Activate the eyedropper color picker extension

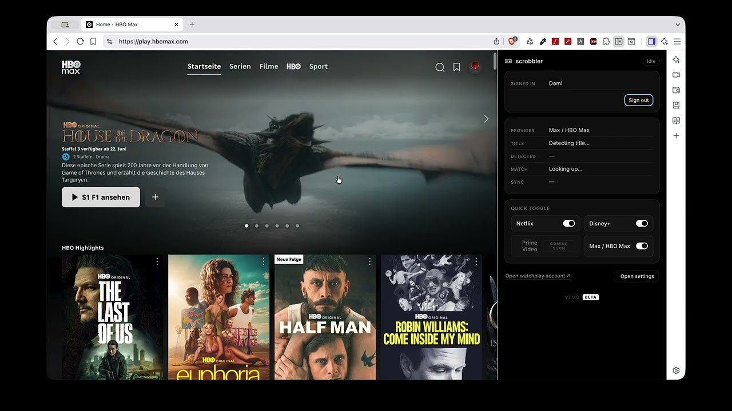point(543,42)
